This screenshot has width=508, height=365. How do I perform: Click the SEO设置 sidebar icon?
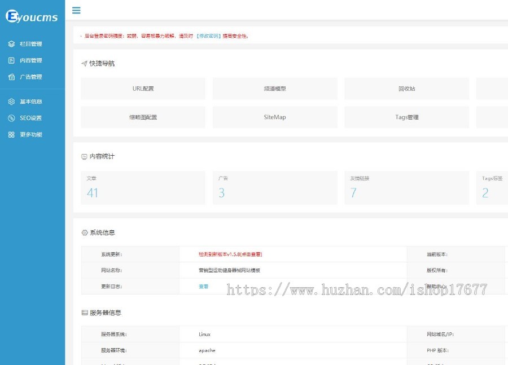click(x=11, y=118)
